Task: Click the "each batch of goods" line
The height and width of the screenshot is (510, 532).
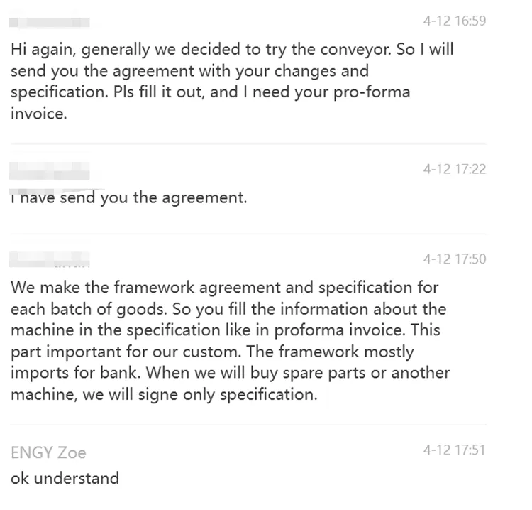Action: tap(228, 309)
